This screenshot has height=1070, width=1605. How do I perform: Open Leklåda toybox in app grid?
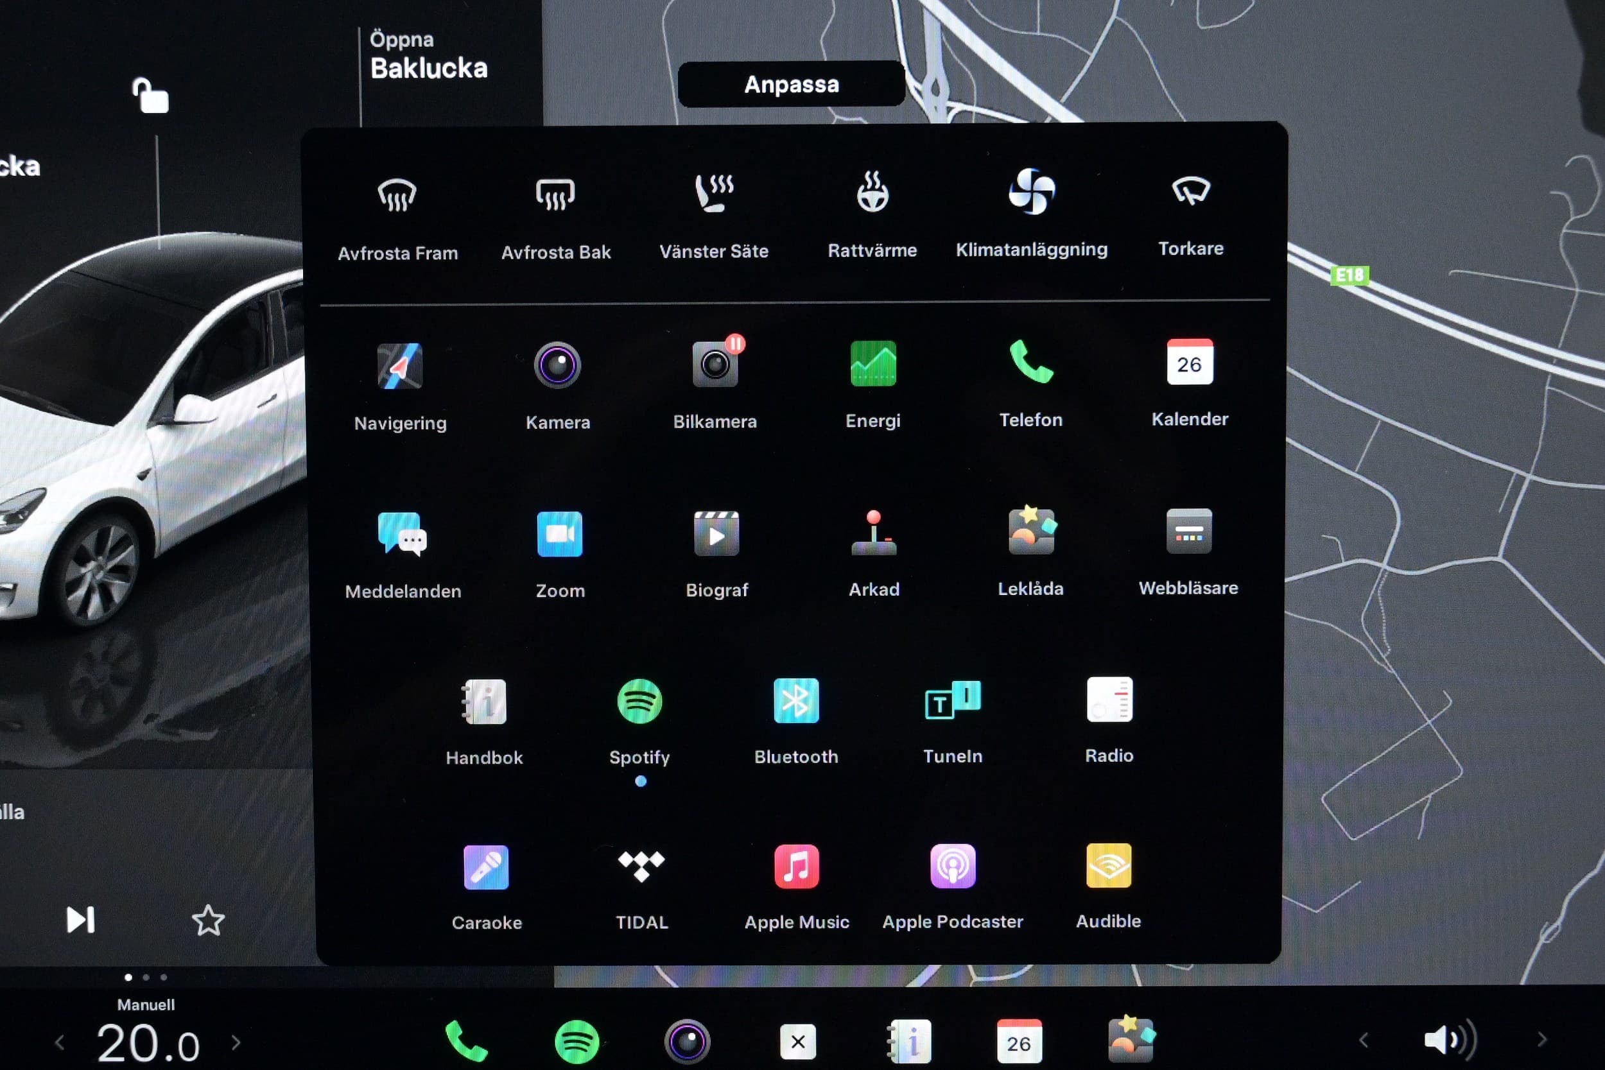(1031, 530)
